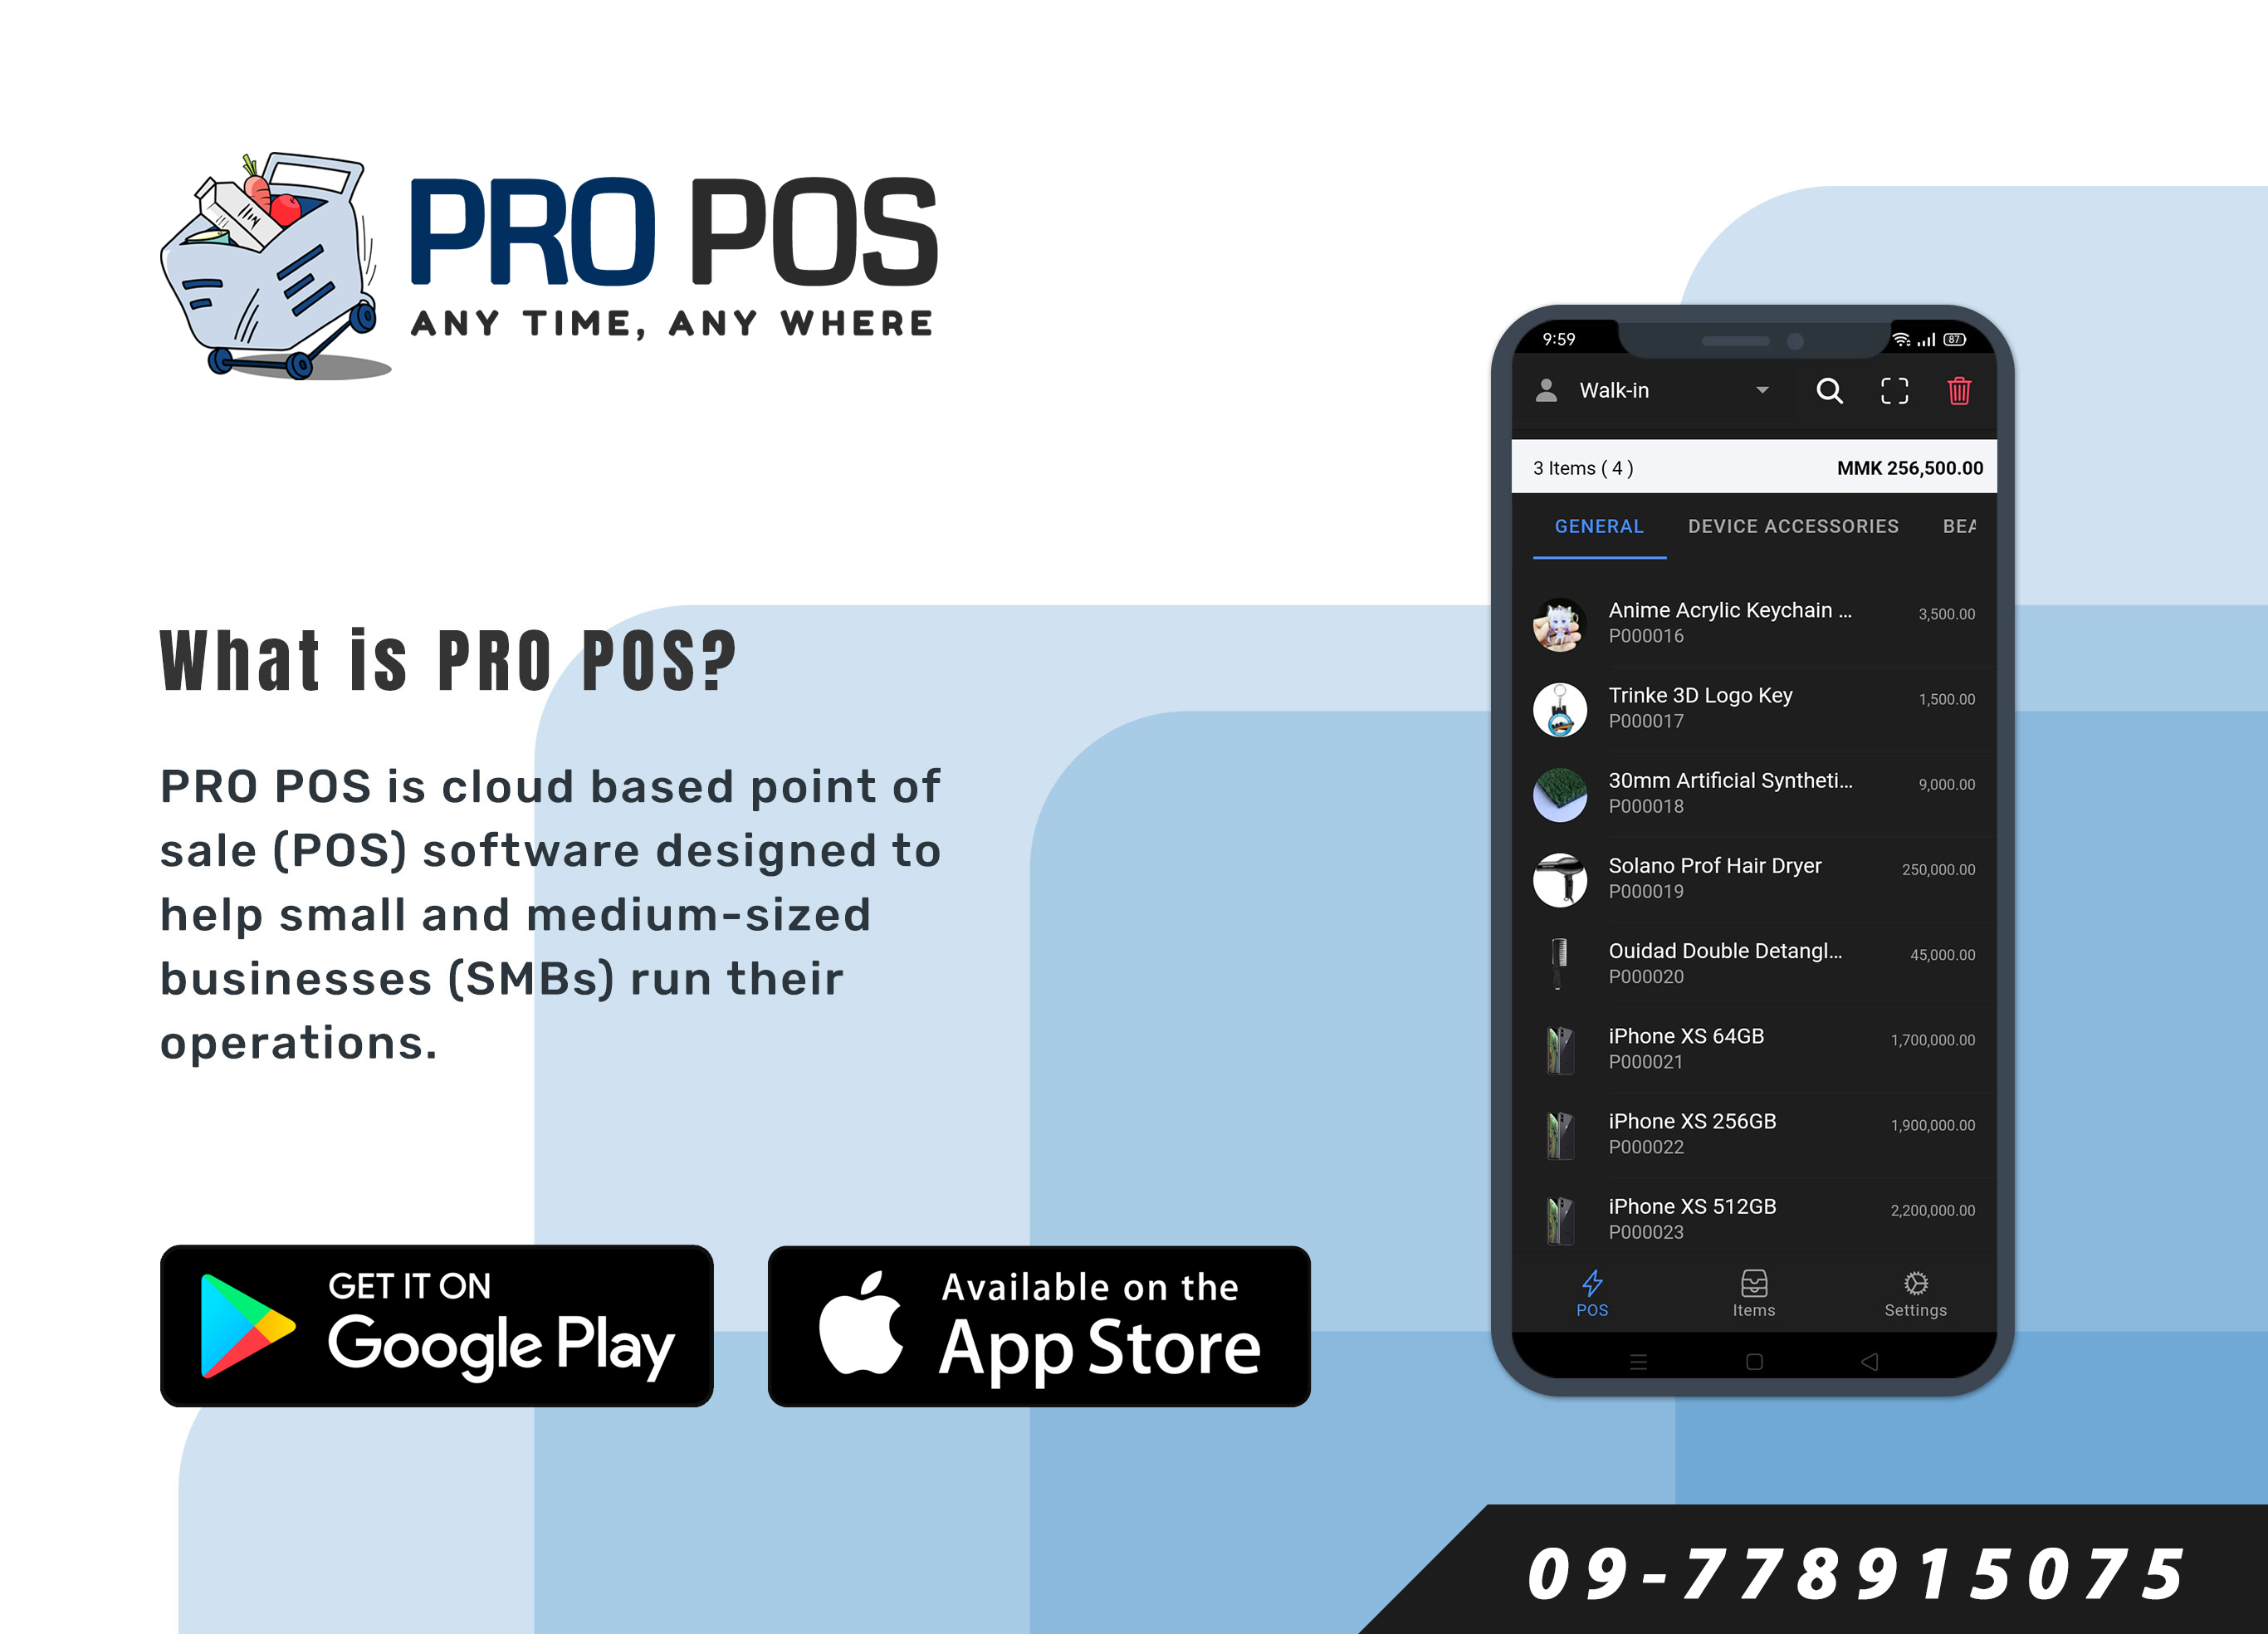Tap the delete/trash icon in toolbar

(1960, 389)
